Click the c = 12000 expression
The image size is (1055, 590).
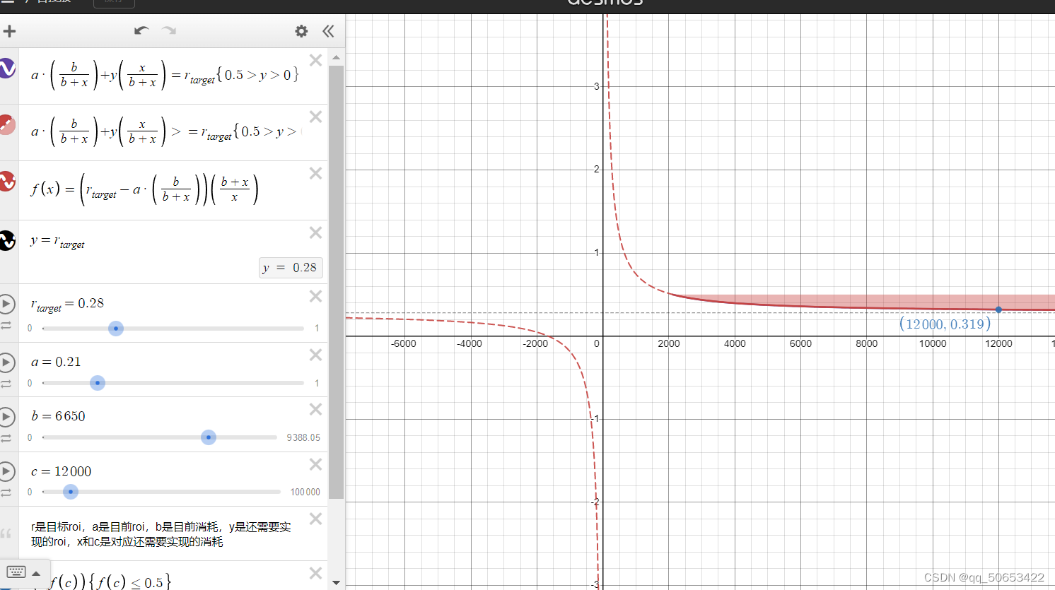(61, 471)
